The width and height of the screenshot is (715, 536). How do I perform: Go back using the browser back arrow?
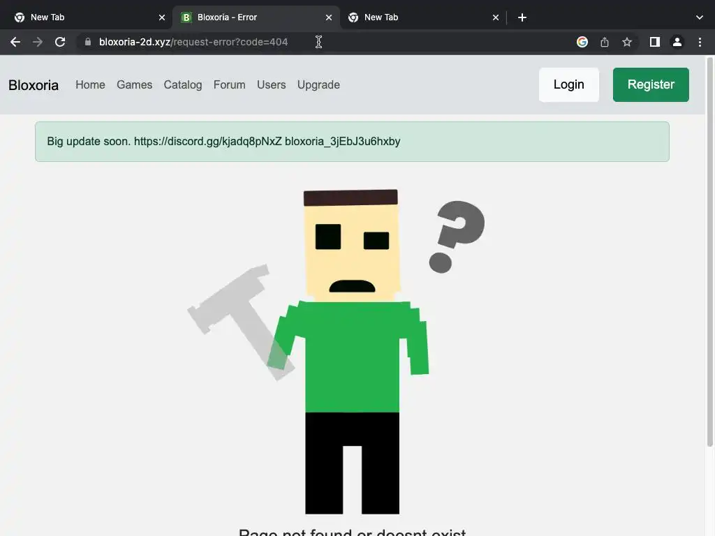coord(15,42)
